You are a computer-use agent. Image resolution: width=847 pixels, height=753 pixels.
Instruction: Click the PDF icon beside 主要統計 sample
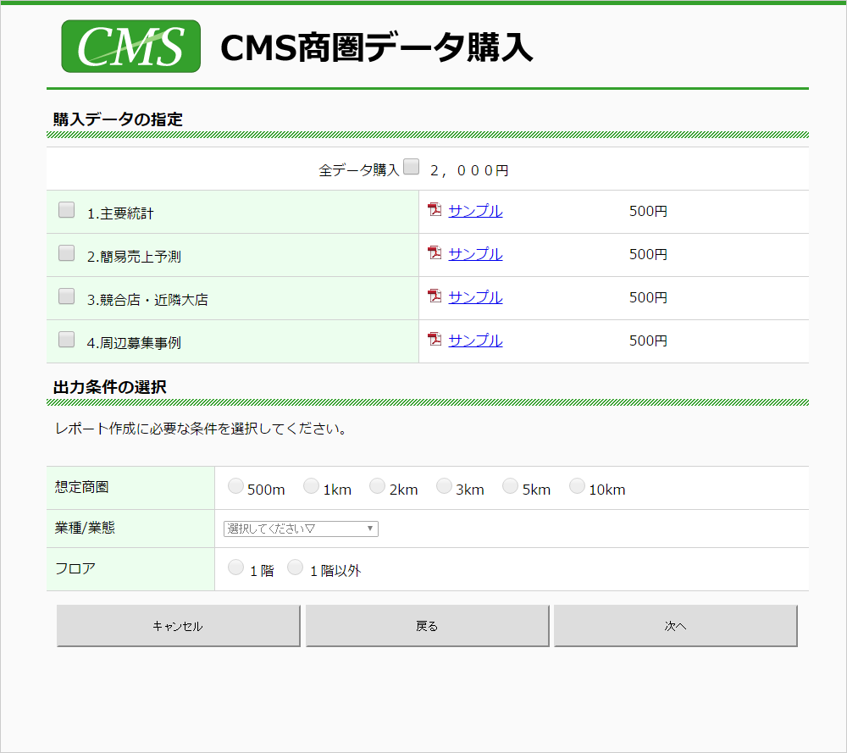[435, 211]
